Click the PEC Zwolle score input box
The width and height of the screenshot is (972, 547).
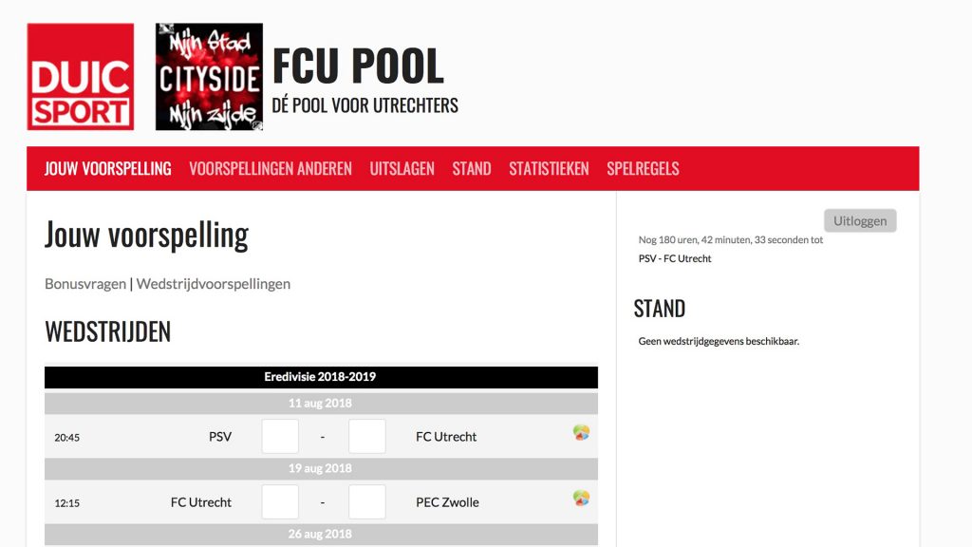coord(367,501)
